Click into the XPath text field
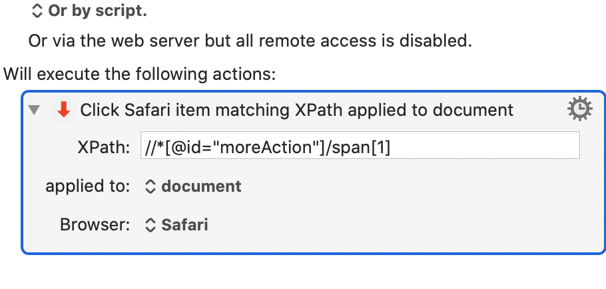 pyautogui.click(x=360, y=145)
